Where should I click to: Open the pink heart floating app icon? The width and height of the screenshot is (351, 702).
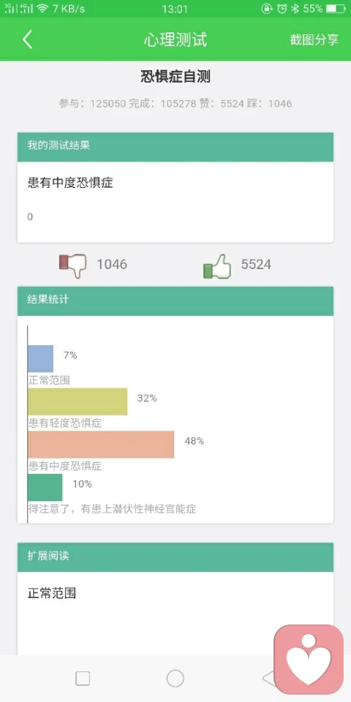(x=309, y=659)
